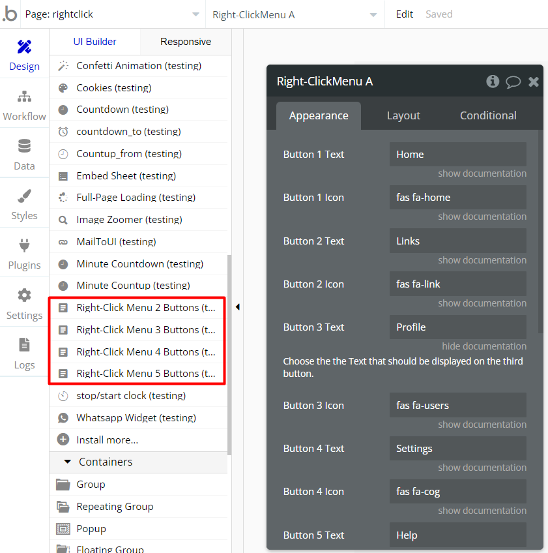Hide documentation under Button 3 Text
The width and height of the screenshot is (548, 553).
(x=483, y=346)
